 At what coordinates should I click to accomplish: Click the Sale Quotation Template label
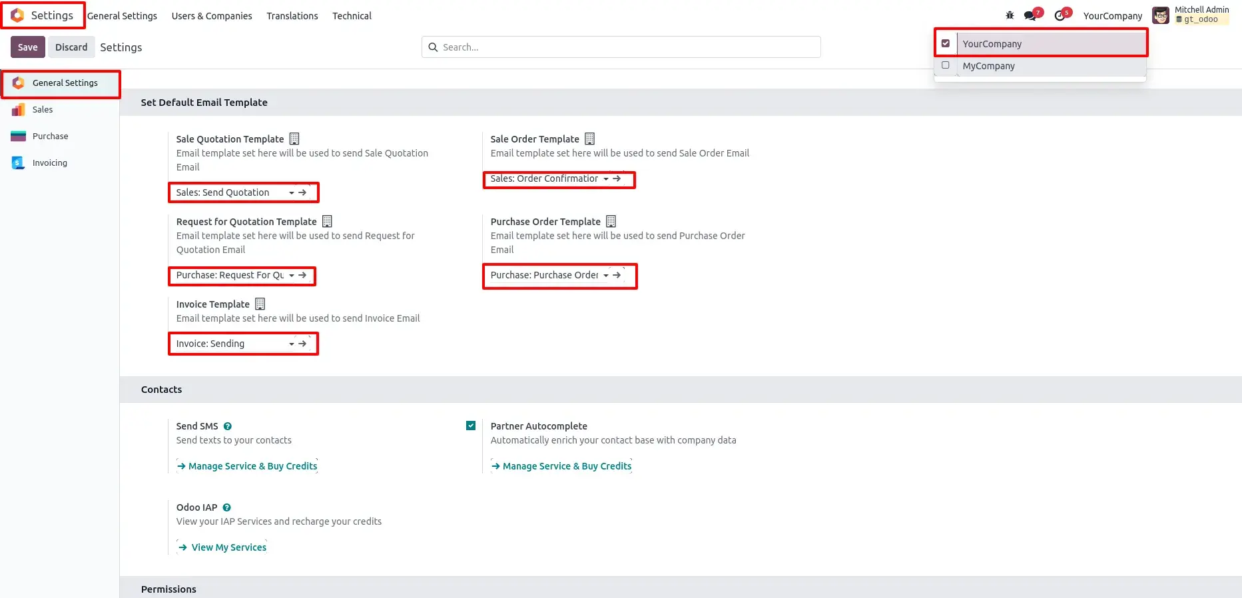pyautogui.click(x=230, y=139)
